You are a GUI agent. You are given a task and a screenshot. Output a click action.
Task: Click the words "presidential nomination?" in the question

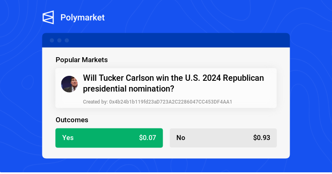(x=128, y=89)
